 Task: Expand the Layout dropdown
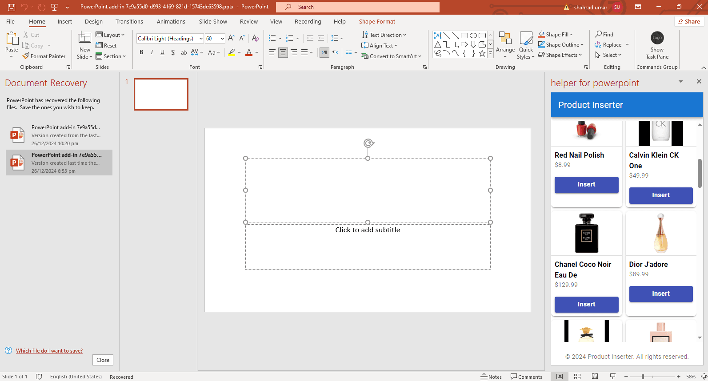point(110,35)
